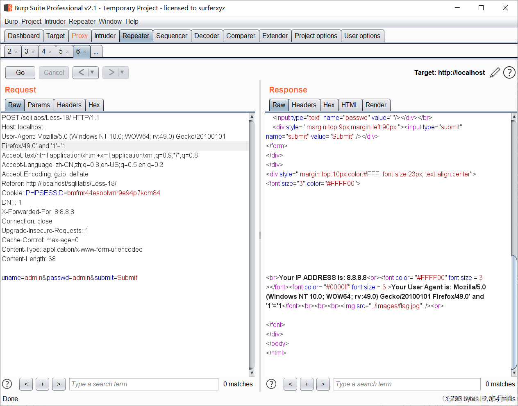Go forward to next request in history
518x406 pixels.
(111, 72)
